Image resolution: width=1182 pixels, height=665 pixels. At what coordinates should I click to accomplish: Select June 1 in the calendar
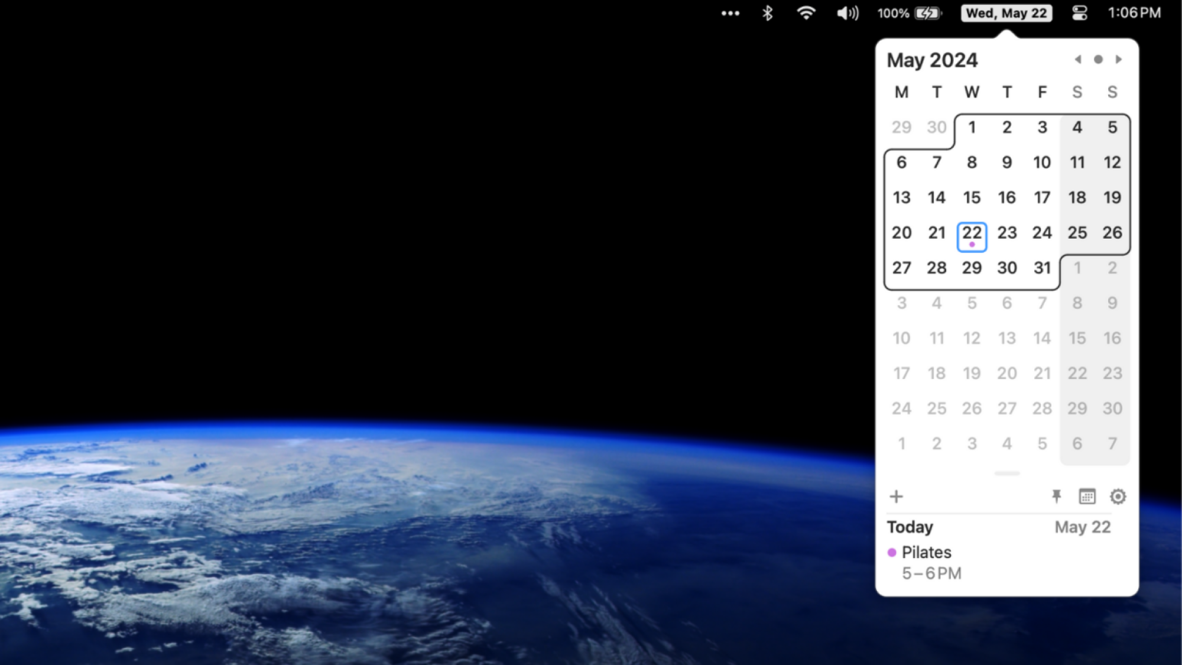(1077, 268)
